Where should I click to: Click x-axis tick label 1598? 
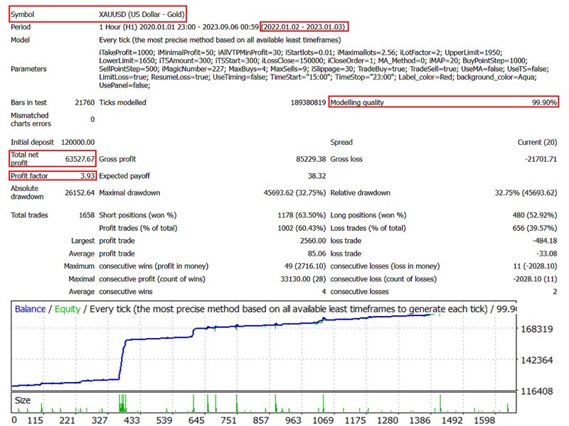(484, 420)
